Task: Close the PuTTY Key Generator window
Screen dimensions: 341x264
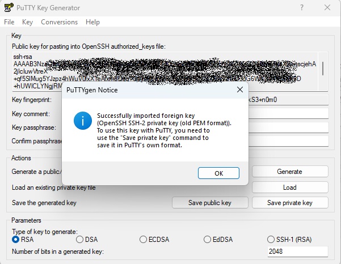Action: (x=327, y=7)
